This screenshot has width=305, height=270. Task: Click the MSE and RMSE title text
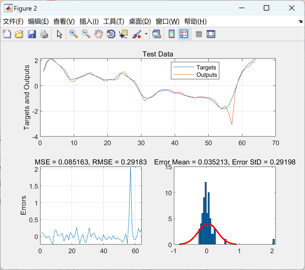click(91, 162)
